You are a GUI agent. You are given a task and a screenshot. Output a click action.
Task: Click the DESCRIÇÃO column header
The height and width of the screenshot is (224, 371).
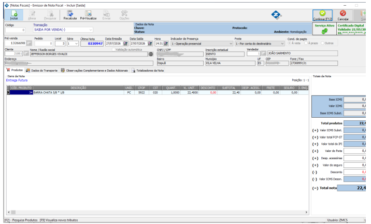78,88
